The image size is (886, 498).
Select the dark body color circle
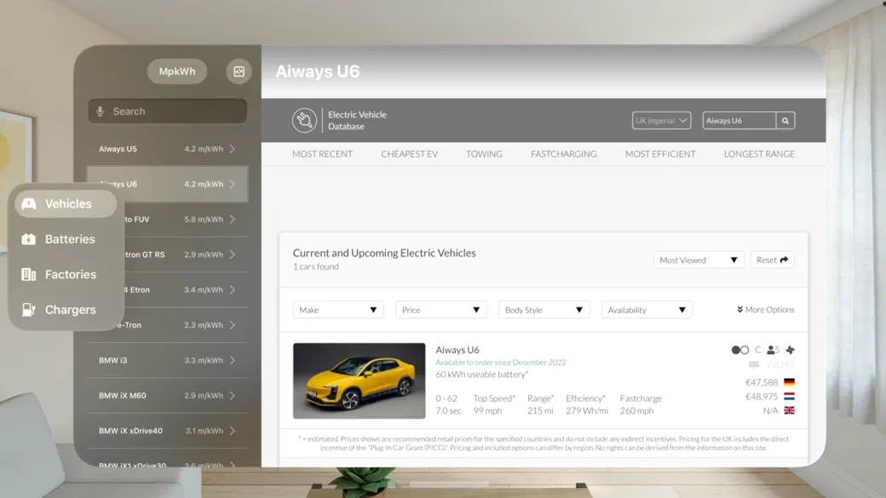coord(735,350)
